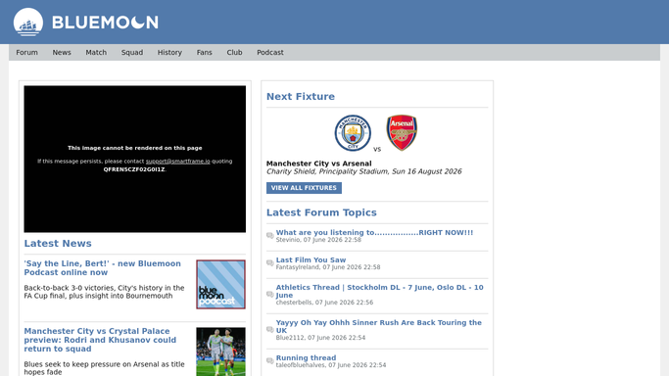This screenshot has height=376, width=669.
Task: Click the players photo thumbnail
Action: [x=220, y=352]
